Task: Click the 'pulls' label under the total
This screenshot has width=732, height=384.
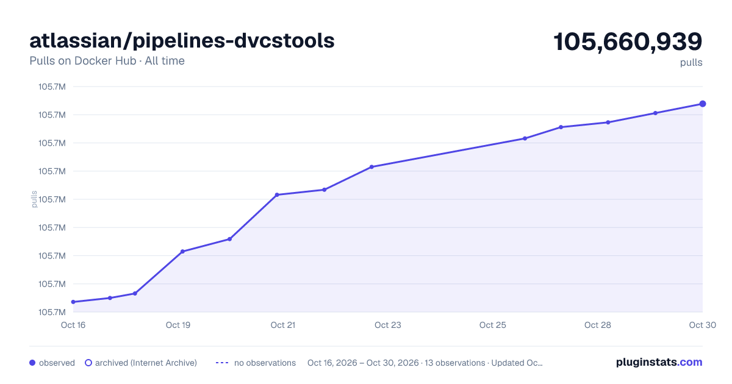Action: click(x=691, y=62)
